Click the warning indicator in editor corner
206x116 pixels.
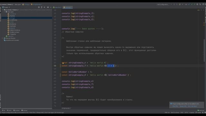point(199,10)
